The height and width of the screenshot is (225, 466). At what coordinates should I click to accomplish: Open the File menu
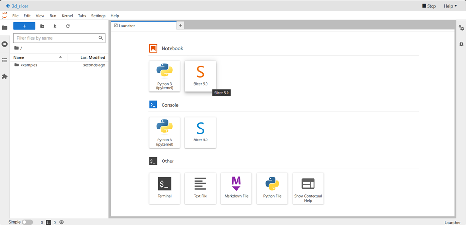click(15, 16)
